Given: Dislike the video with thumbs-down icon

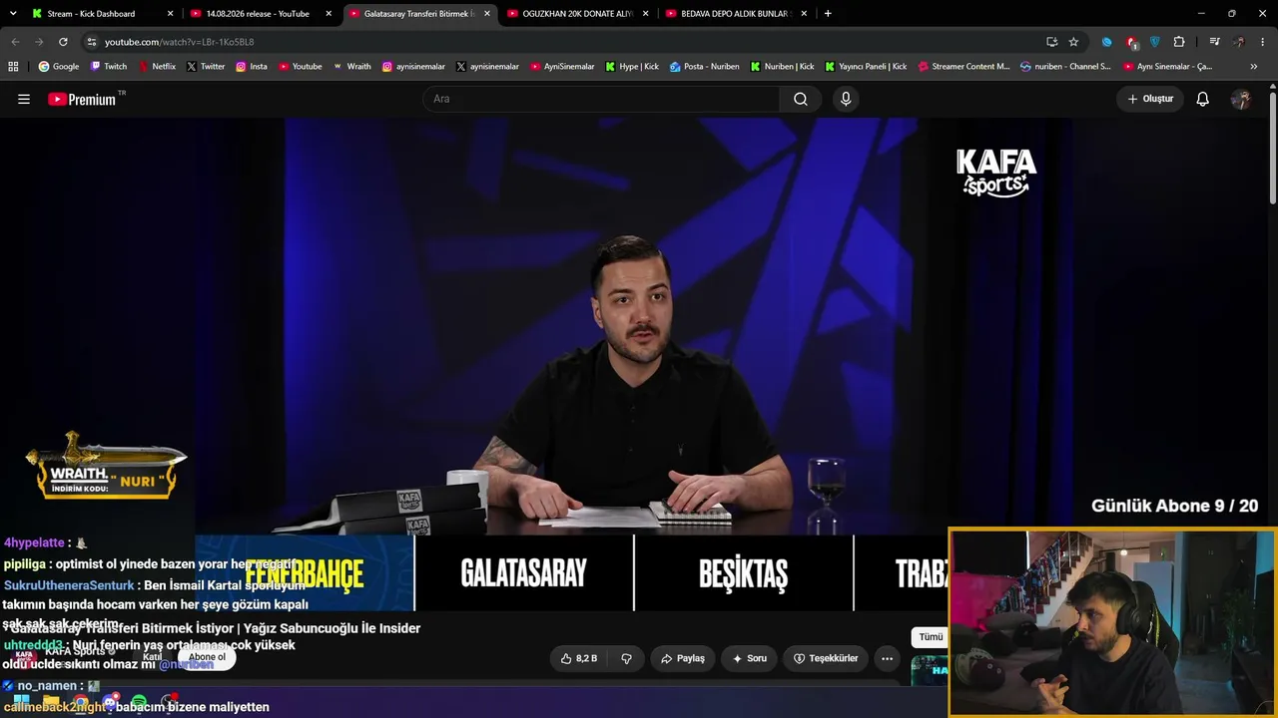Looking at the screenshot, I should (627, 658).
